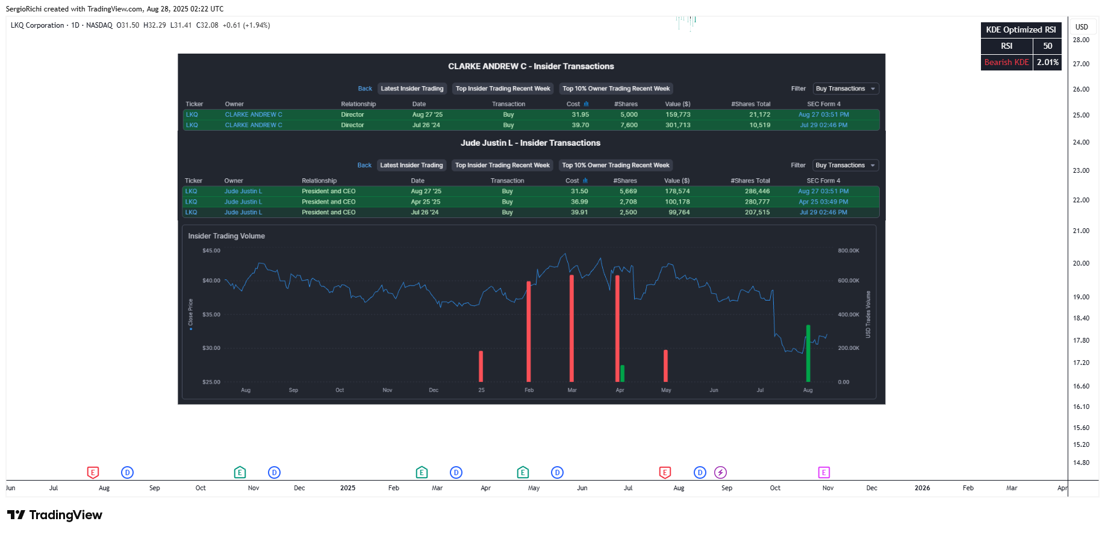This screenshot has height=533, width=1105.
Task: Select Latest Insider Trading in the Clarke panel
Action: click(412, 89)
